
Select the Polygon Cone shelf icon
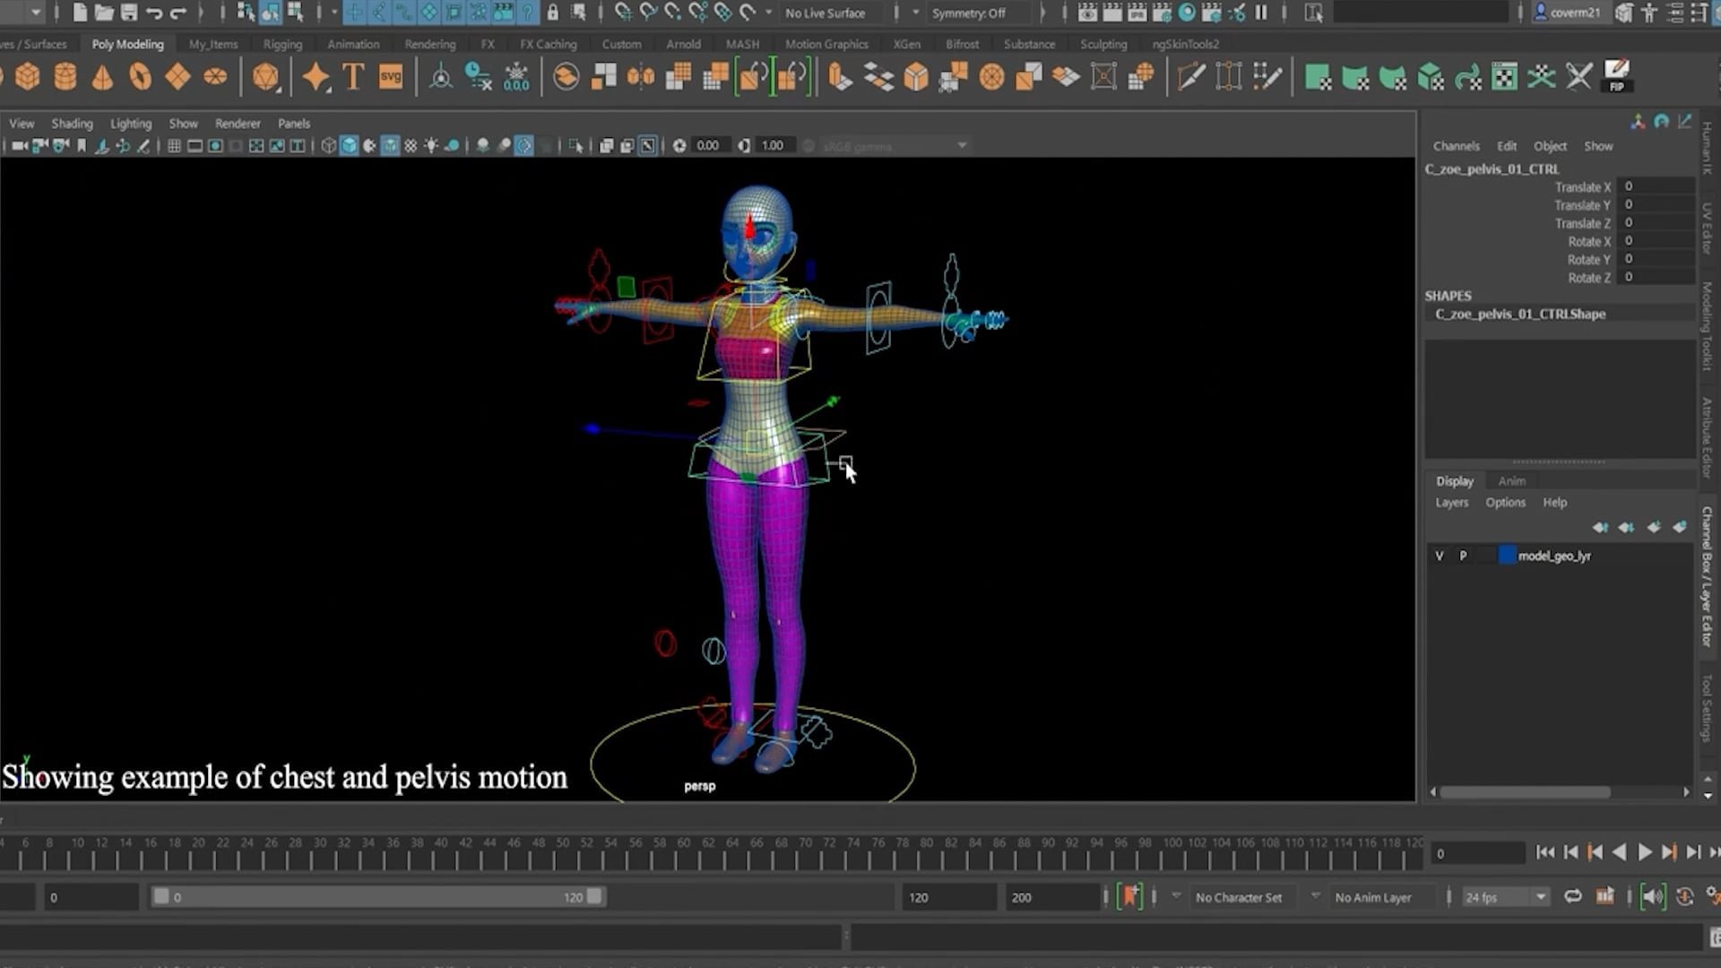(x=100, y=77)
